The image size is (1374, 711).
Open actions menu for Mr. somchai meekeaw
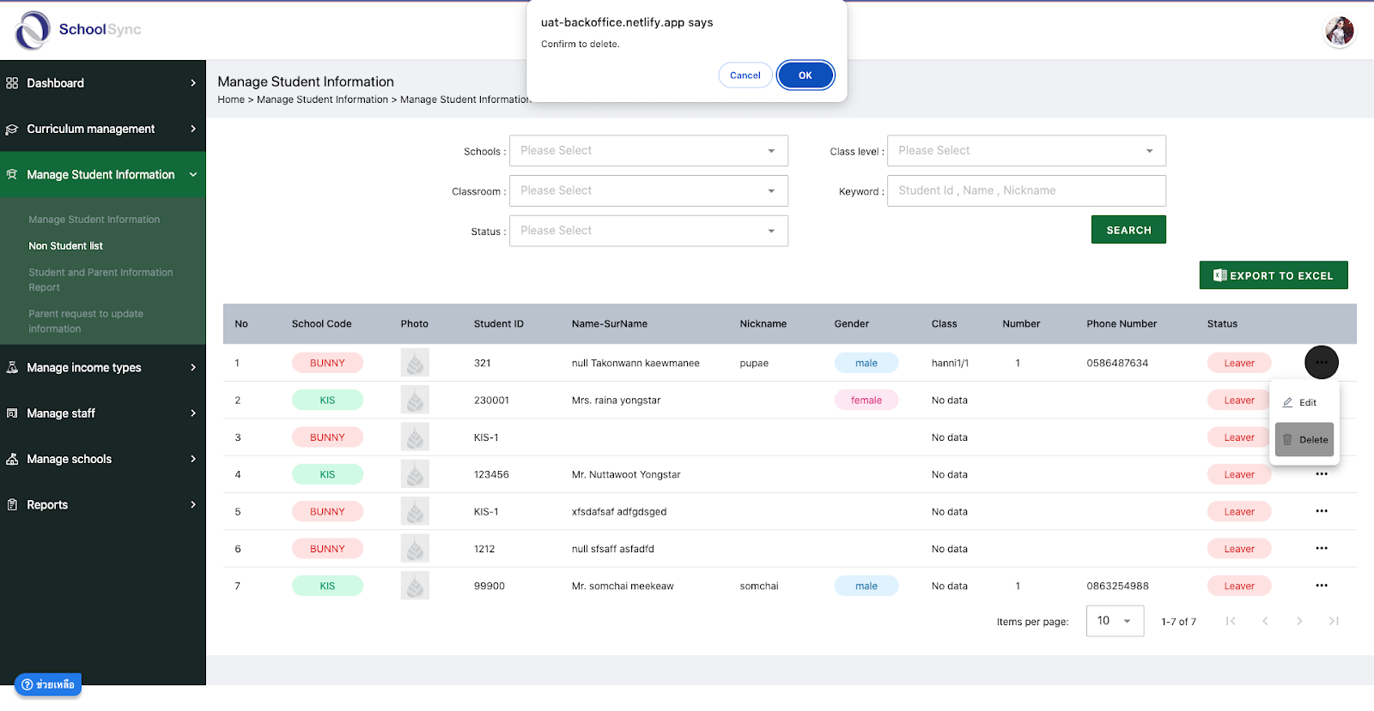1322,586
